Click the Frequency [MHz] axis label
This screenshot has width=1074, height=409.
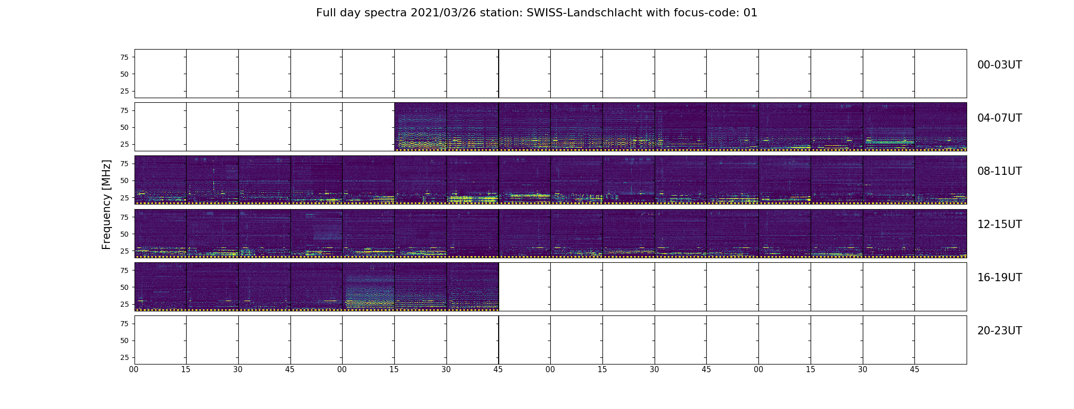106,204
